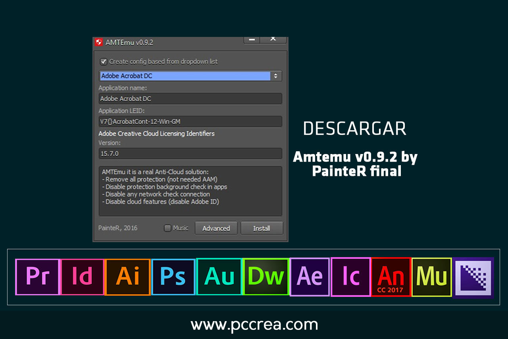Click the Photoshop (Ps) icon
The image size is (508, 339).
point(173,277)
